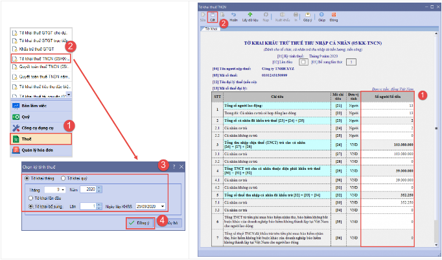Click the value cell for indicator [21]
The image size is (442, 260).
388,106
